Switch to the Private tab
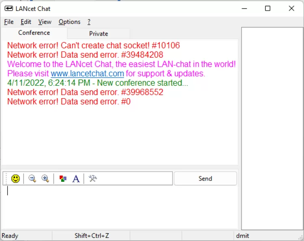304x241 pixels. click(98, 34)
